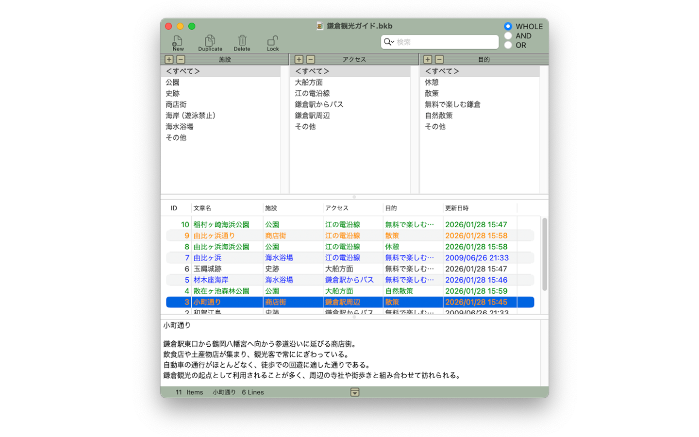Screen dimensions: 699x437
Task: Filter access by 江の電沿線
Action: [x=350, y=94]
